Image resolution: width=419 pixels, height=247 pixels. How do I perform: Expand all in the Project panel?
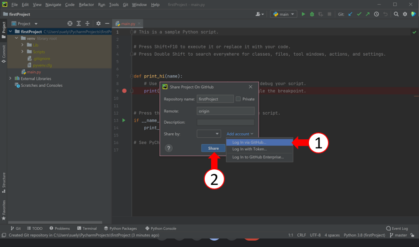tap(79, 23)
